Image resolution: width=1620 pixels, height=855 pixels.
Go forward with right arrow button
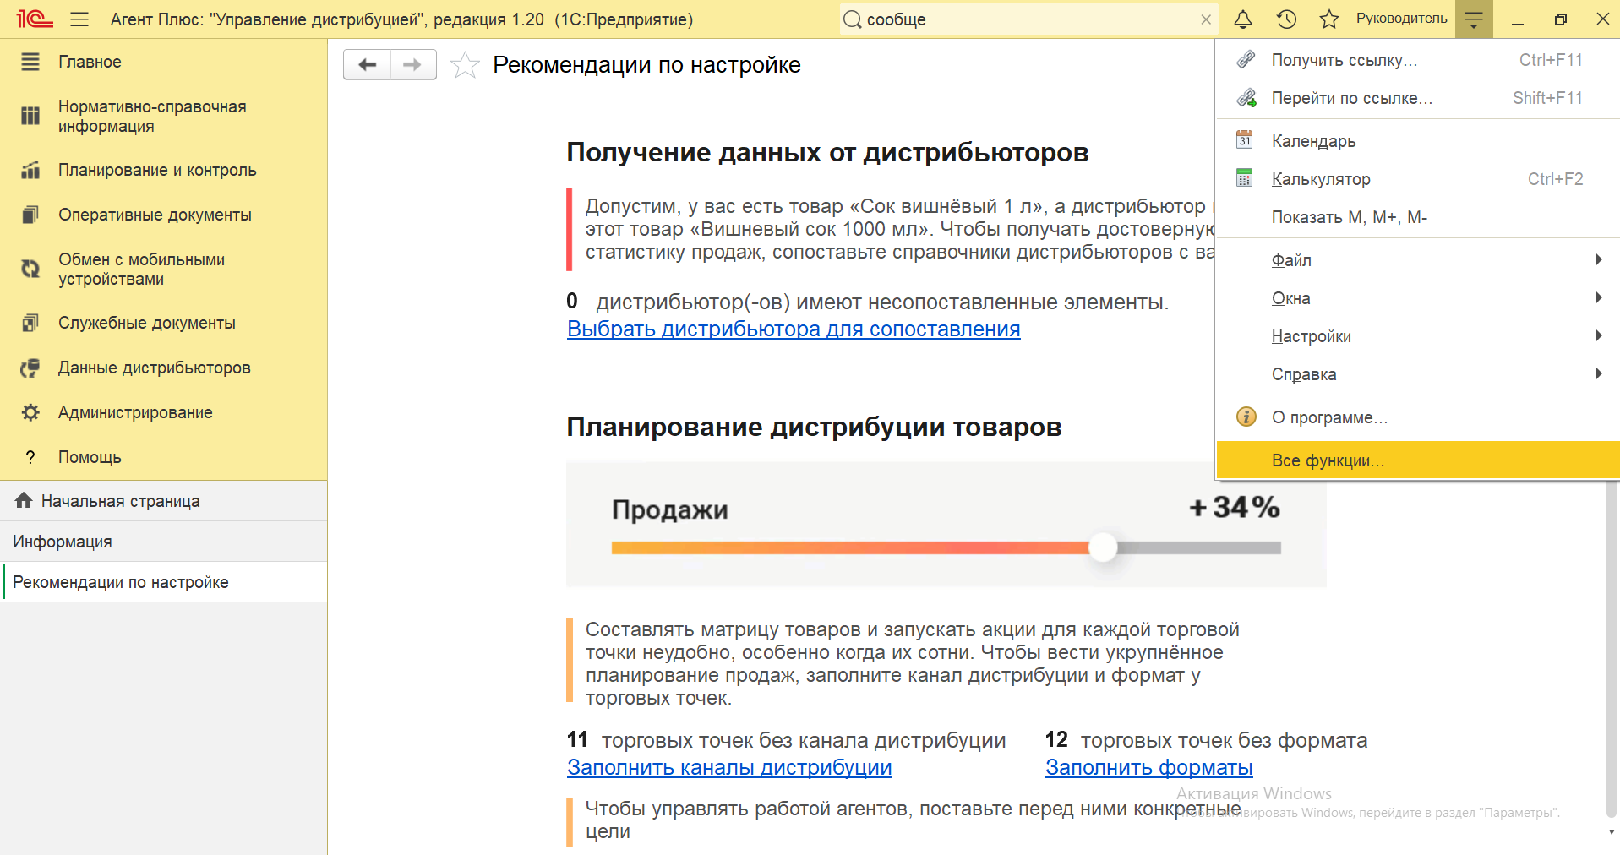tap(413, 64)
